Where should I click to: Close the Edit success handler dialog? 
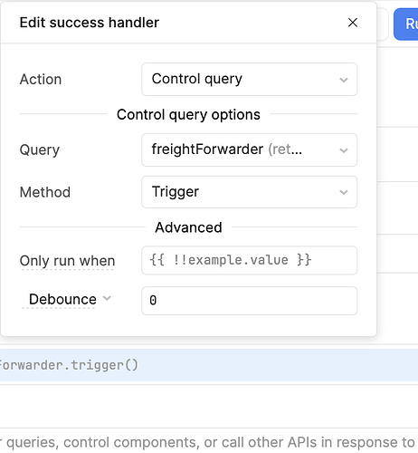353,23
